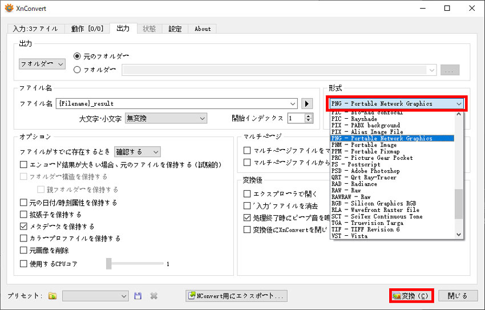Open ファイルがすでに存在するとき 確認する dropdown
485x310 pixels.
click(x=138, y=152)
